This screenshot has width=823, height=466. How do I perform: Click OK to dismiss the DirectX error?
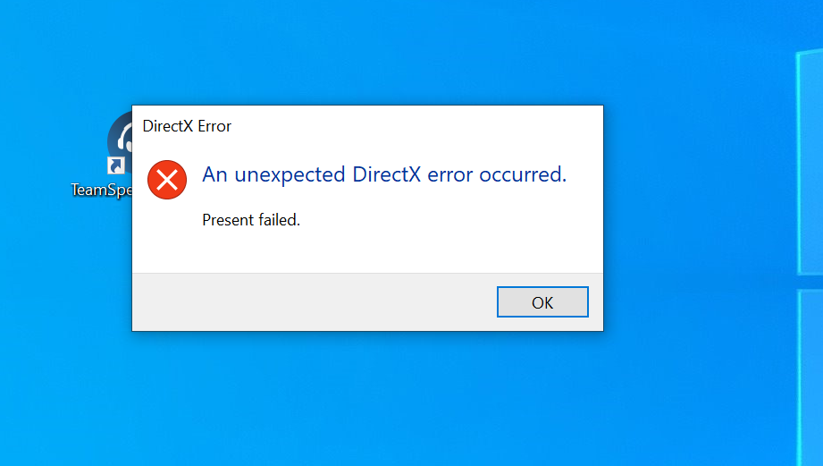pyautogui.click(x=542, y=302)
